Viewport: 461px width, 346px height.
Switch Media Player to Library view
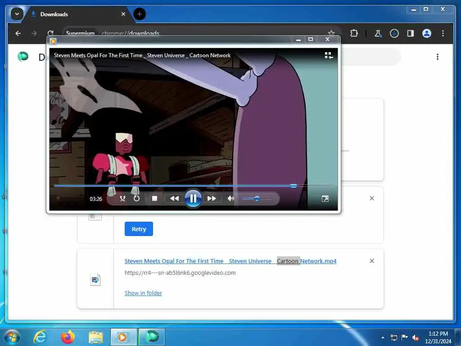(x=329, y=55)
